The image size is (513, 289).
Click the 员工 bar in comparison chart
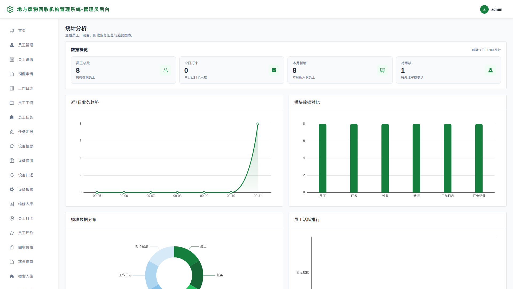coord(322,158)
